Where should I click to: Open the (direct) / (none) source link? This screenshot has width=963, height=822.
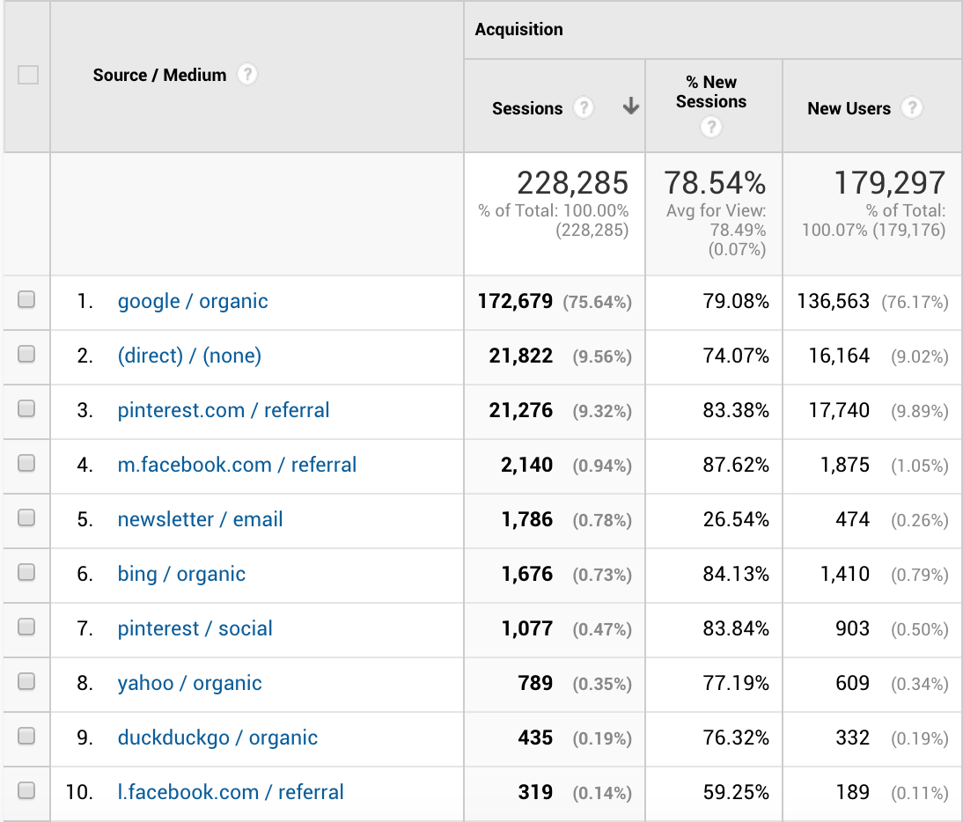tap(189, 356)
